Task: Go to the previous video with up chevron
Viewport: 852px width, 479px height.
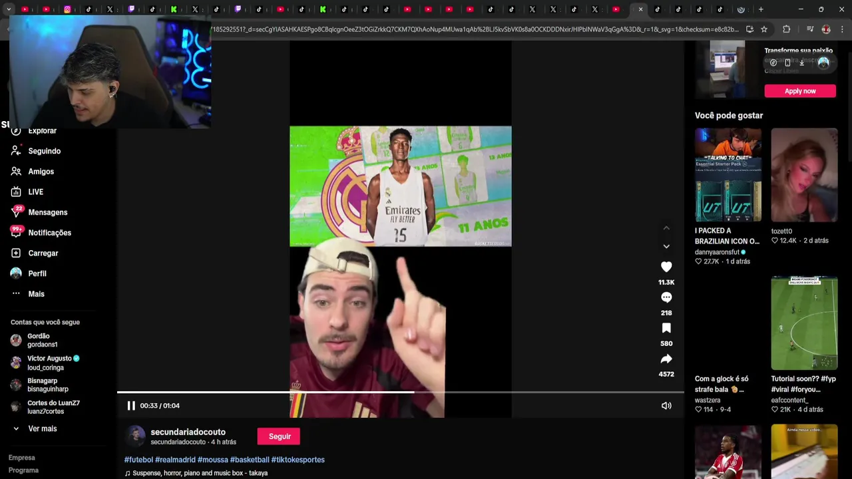Action: [x=666, y=228]
